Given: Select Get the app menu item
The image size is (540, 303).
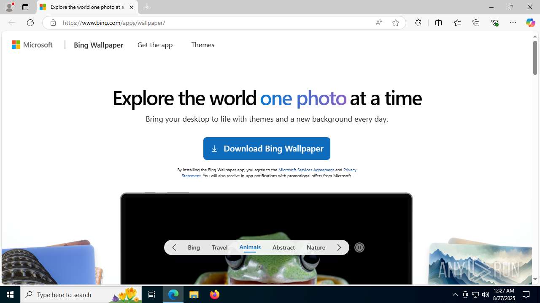Looking at the screenshot, I should point(155,45).
